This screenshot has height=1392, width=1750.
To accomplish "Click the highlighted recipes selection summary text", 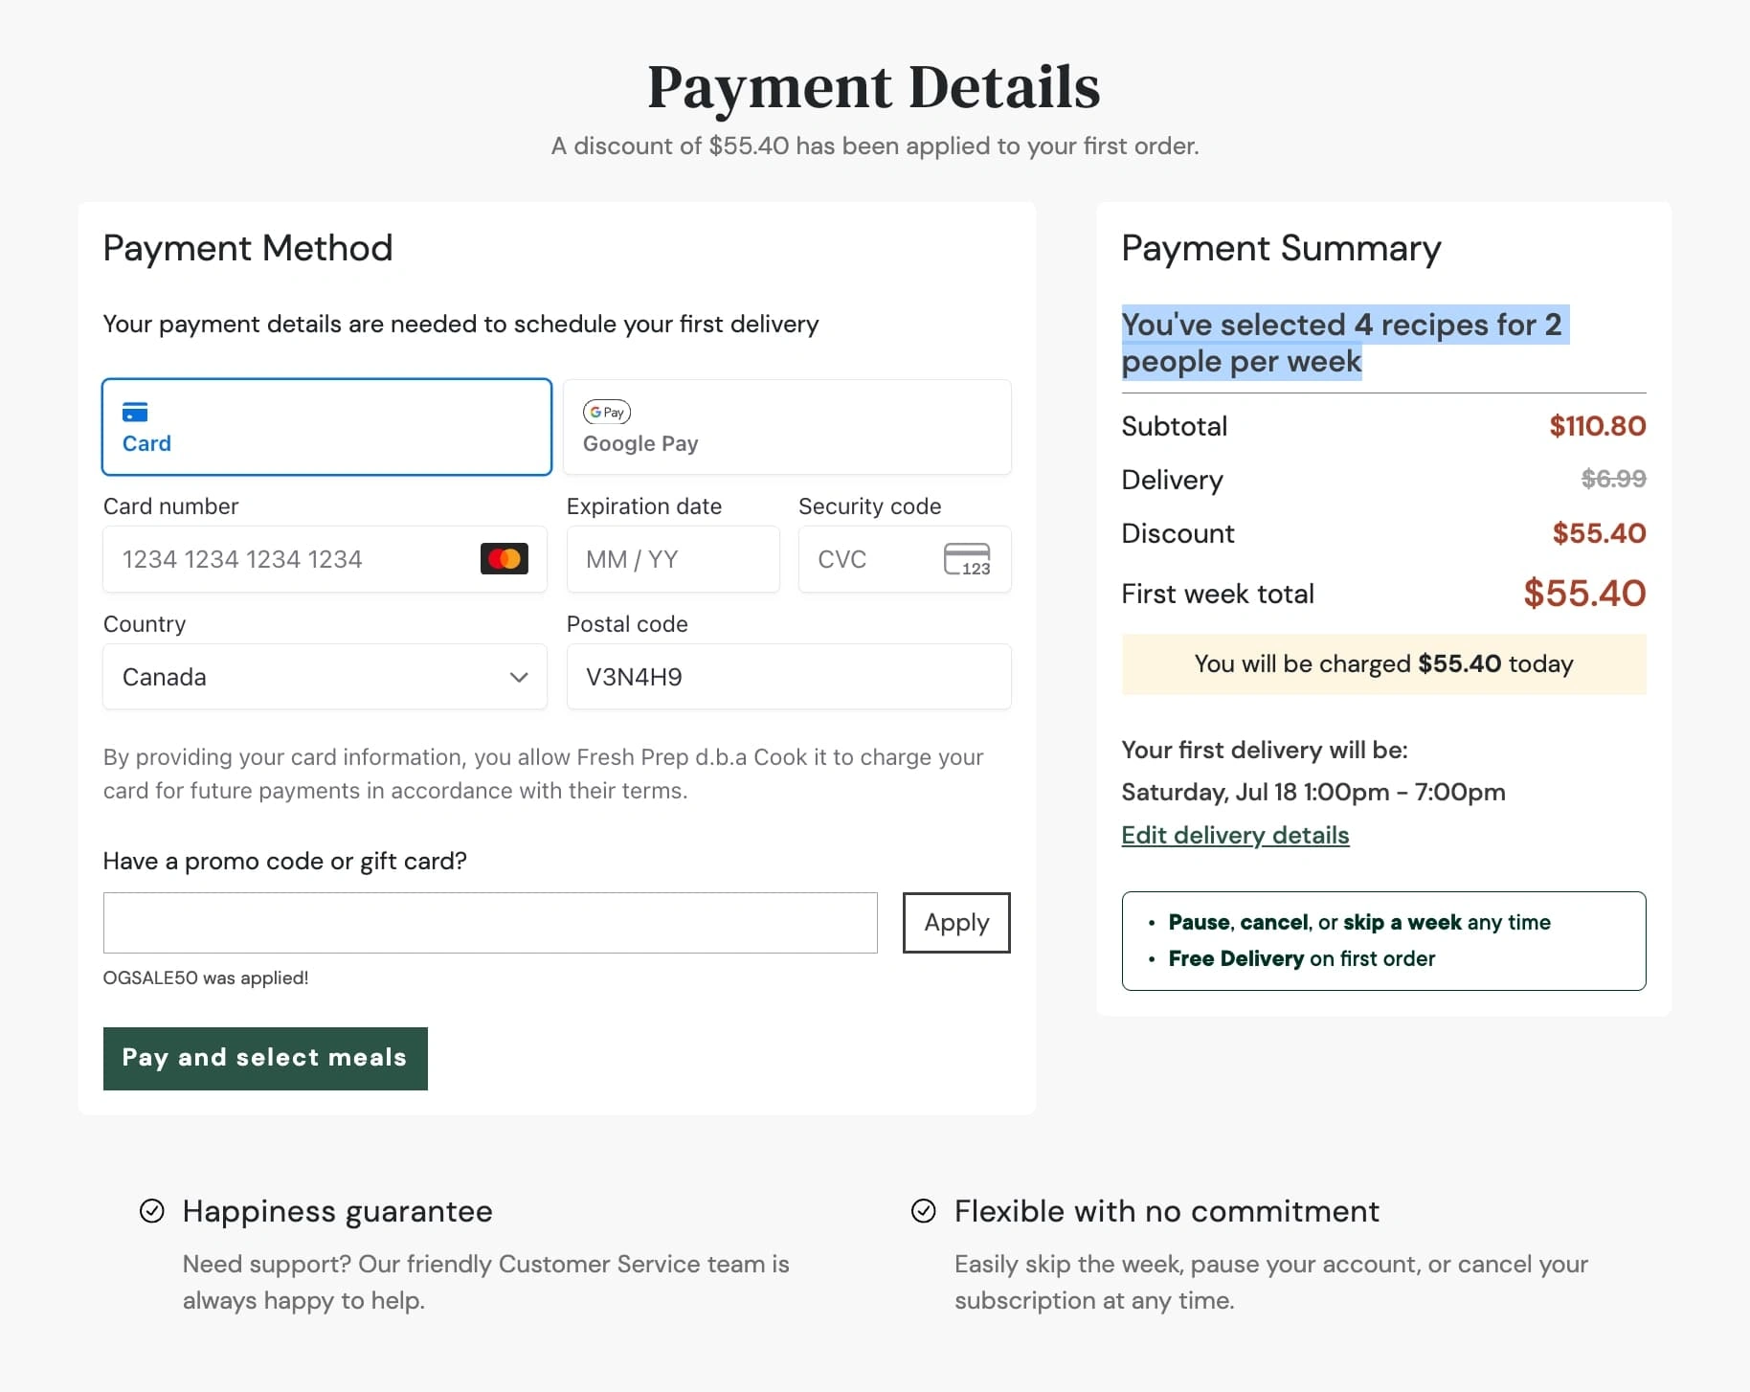I will point(1344,343).
